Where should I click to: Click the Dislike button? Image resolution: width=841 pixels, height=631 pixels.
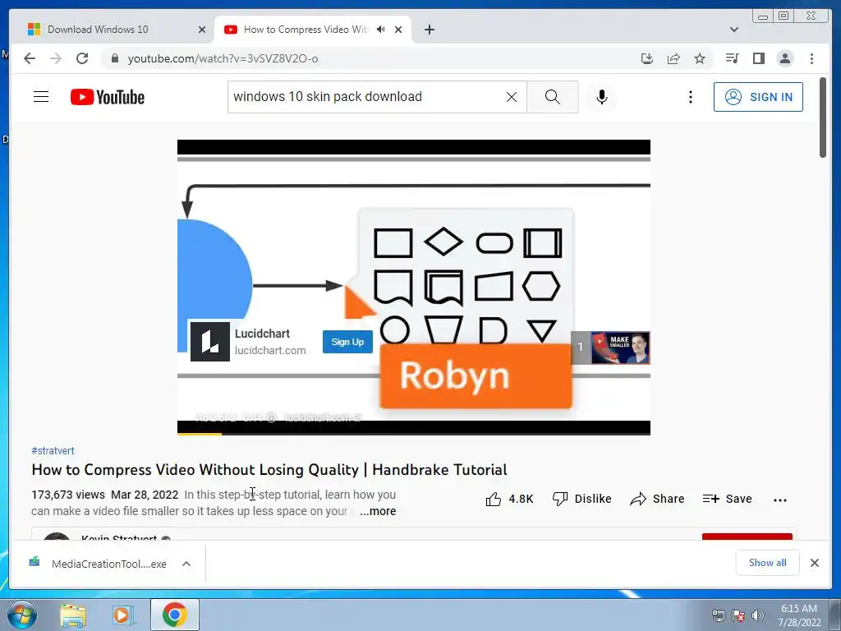pyautogui.click(x=582, y=499)
